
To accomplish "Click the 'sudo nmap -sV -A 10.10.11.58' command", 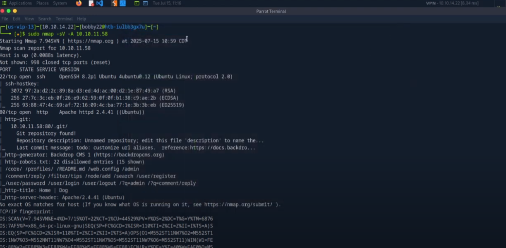I will pyautogui.click(x=68, y=34).
